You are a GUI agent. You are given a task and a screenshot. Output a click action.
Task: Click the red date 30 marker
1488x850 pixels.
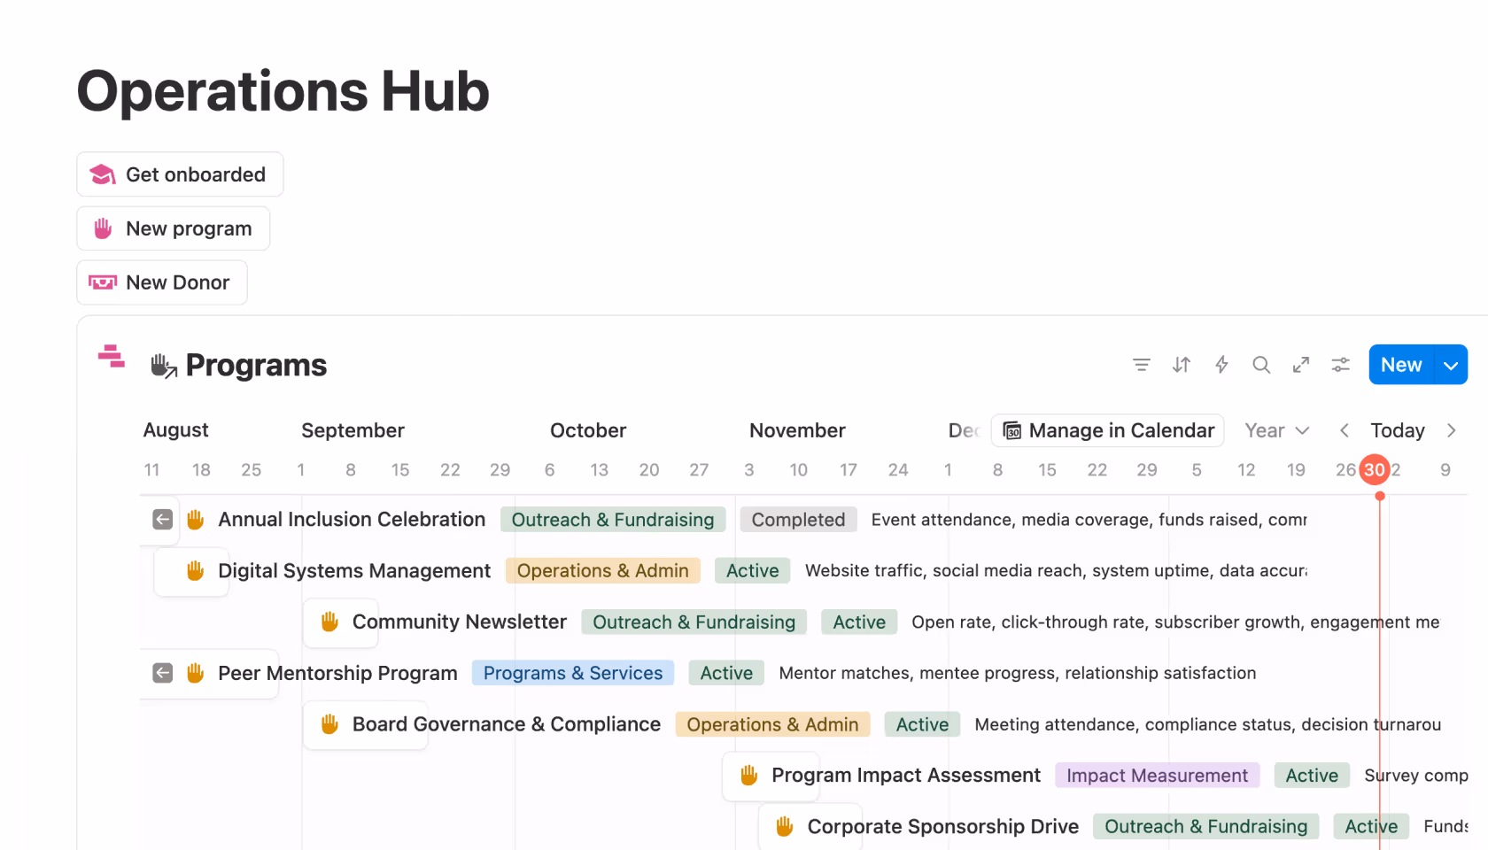1374,469
